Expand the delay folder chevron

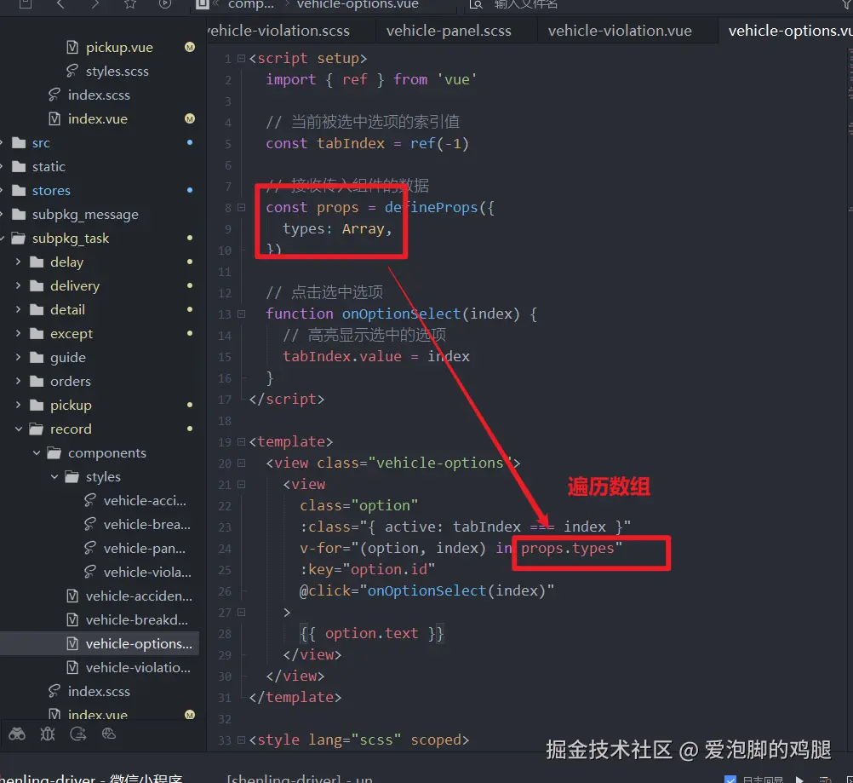coord(18,262)
